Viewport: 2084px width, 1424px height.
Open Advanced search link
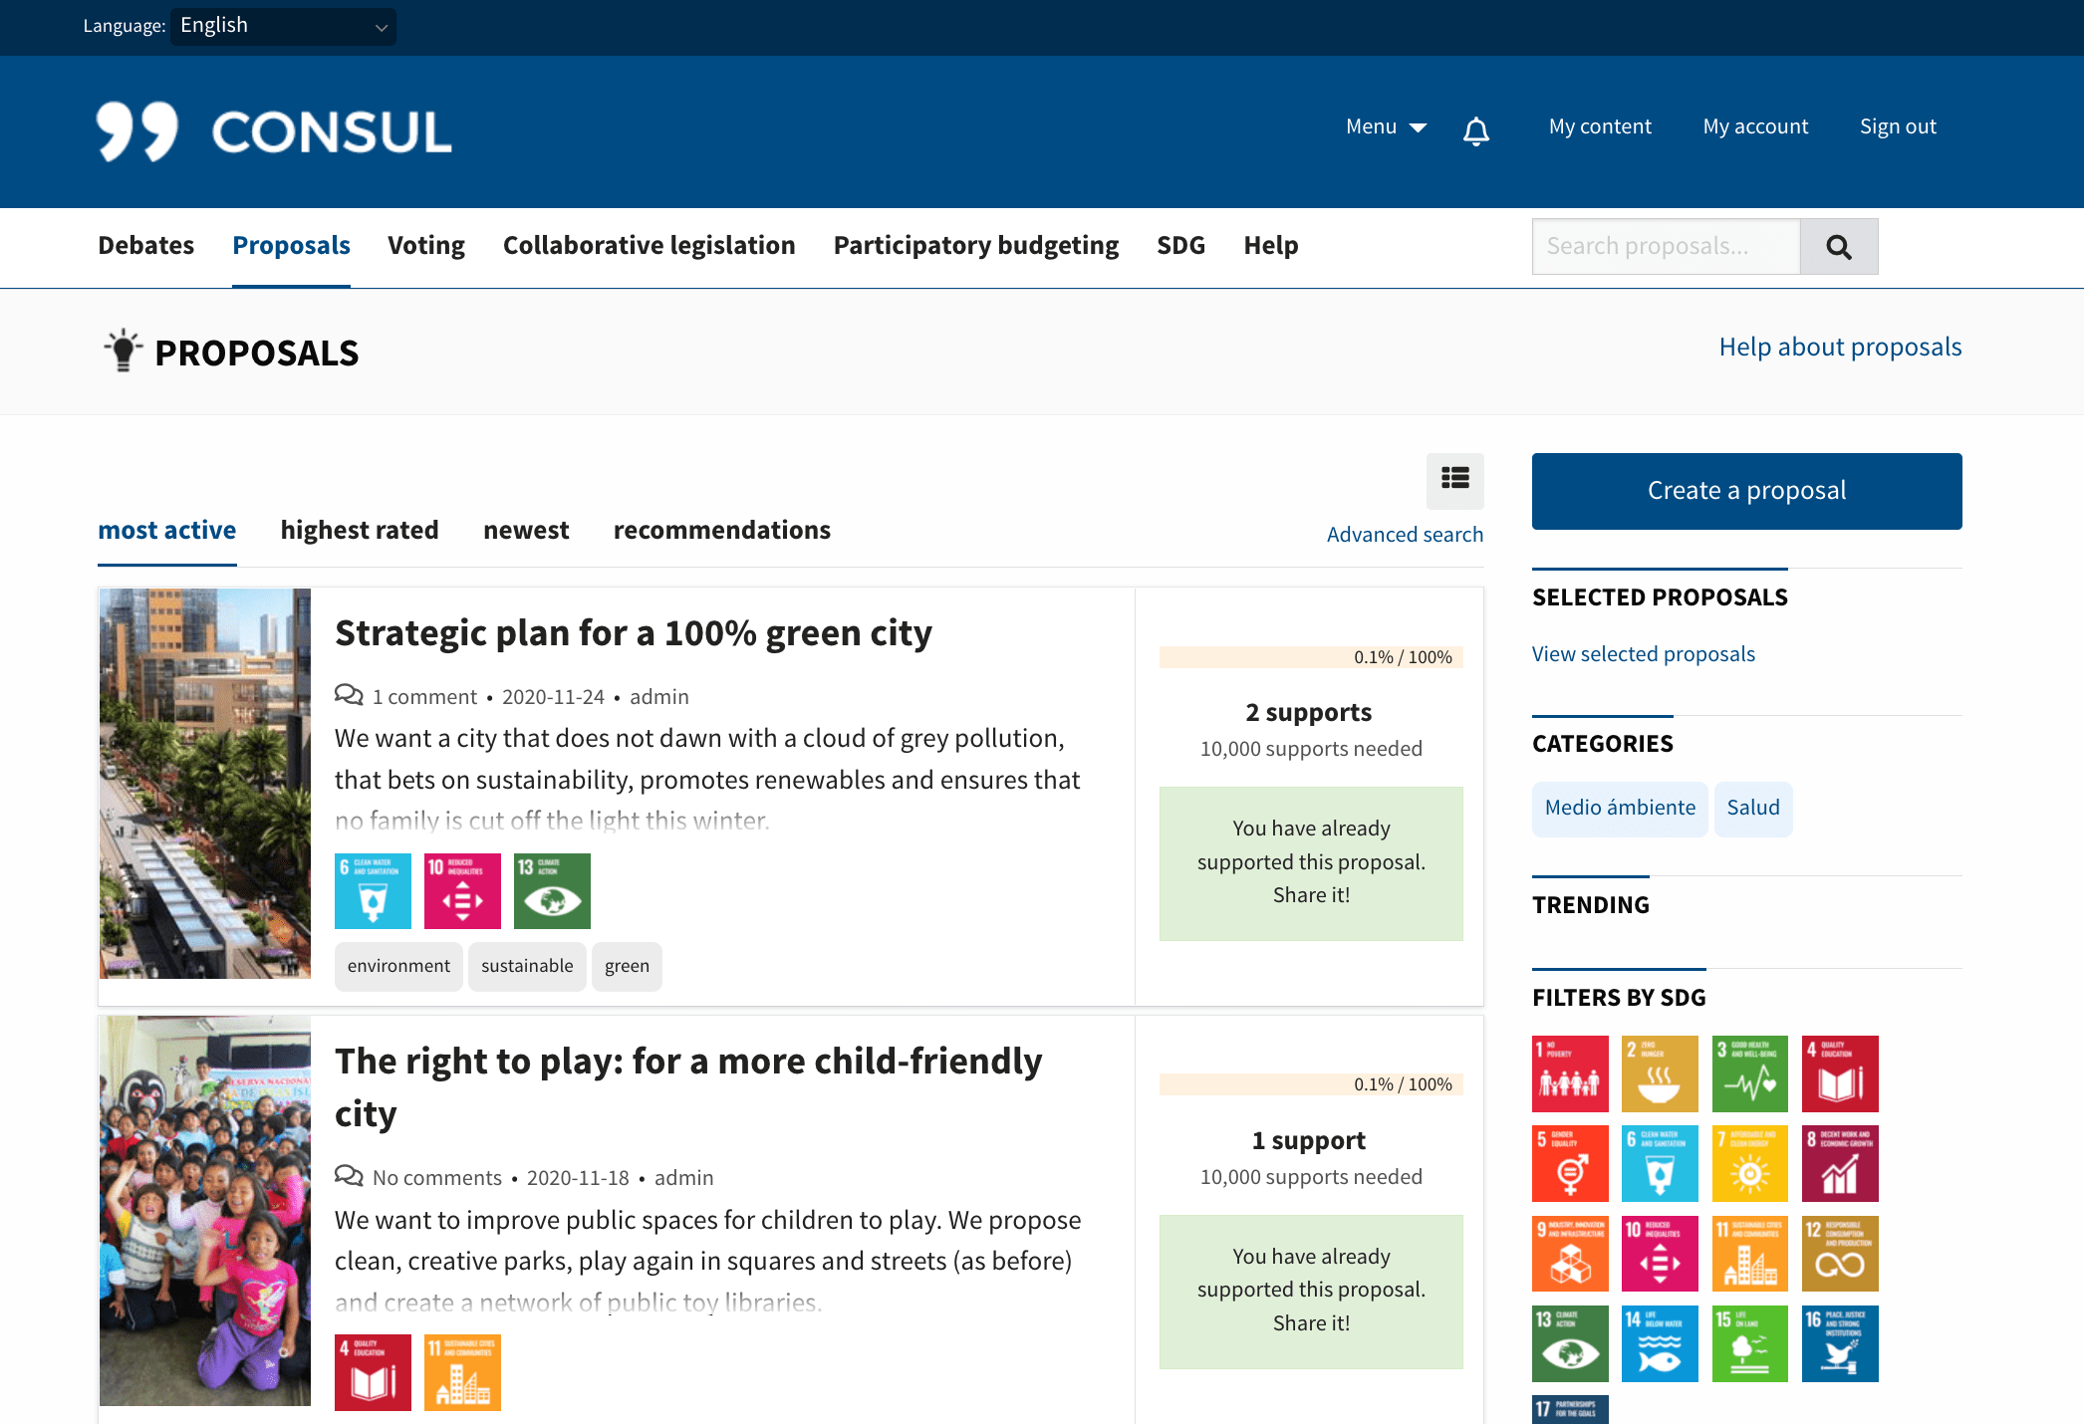pos(1405,535)
